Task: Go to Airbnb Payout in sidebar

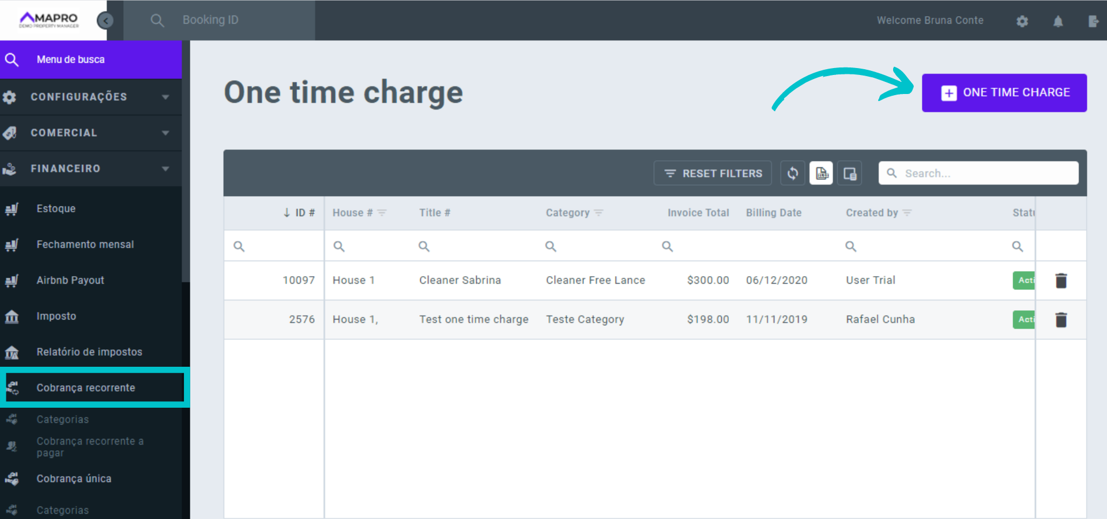Action: tap(70, 280)
